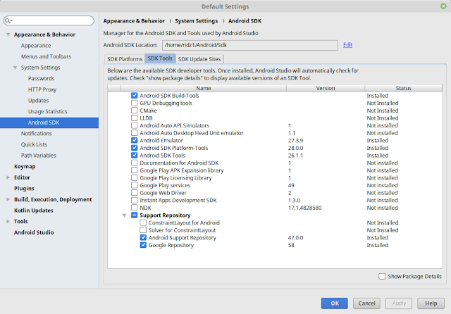Uncheck Android SDK Tools
This screenshot has width=451, height=314.
[x=135, y=155]
